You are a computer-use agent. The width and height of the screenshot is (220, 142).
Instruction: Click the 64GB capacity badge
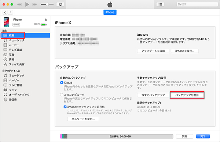point(16,25)
